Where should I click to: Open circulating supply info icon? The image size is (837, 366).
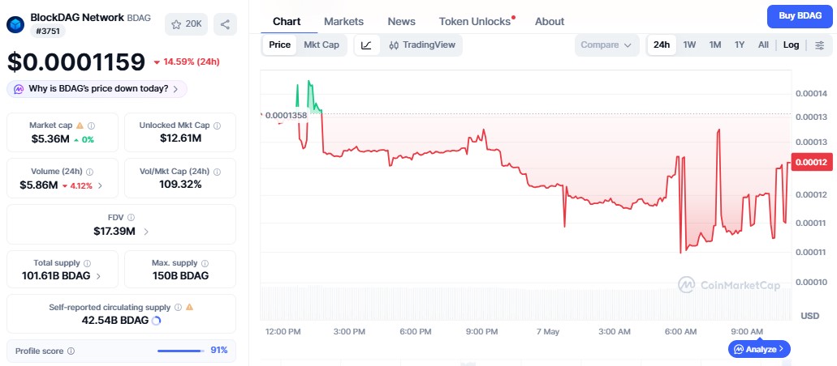pos(179,308)
